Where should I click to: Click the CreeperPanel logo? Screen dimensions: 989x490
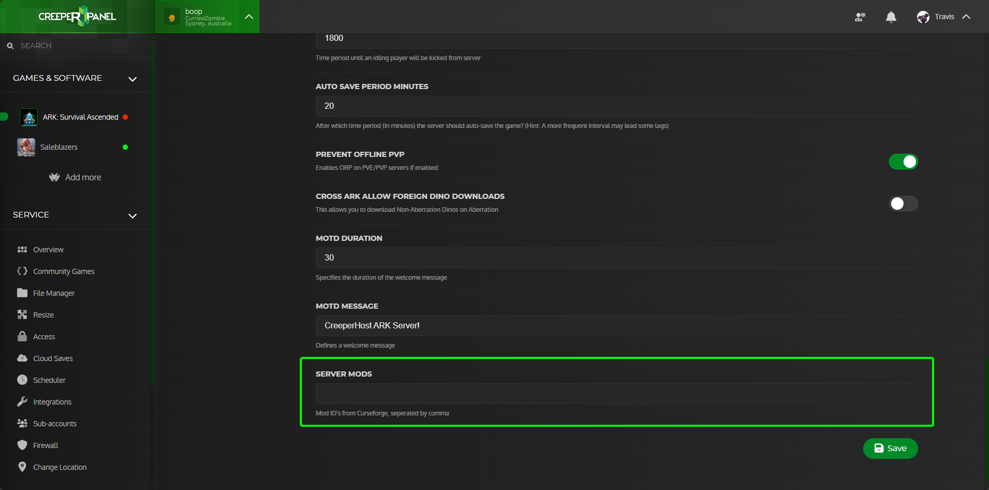(77, 17)
